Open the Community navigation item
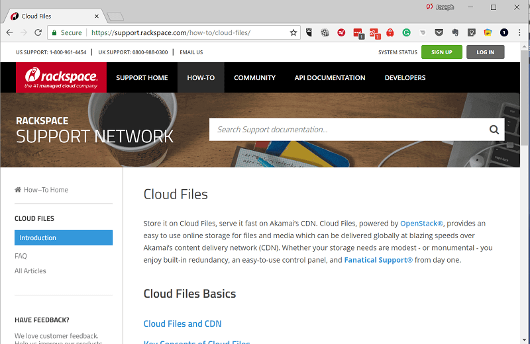The image size is (530, 344). [255, 77]
